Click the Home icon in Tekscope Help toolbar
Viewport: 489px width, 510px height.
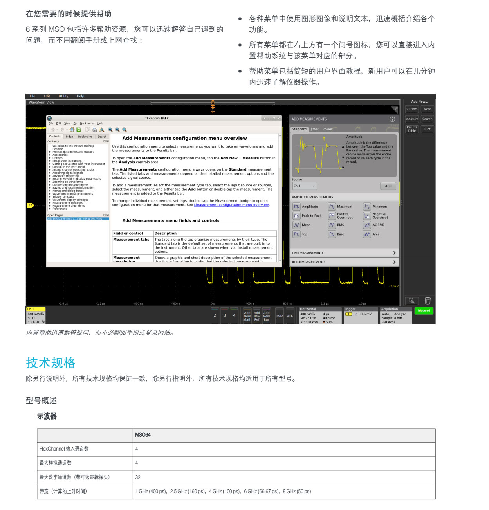pos(72,130)
